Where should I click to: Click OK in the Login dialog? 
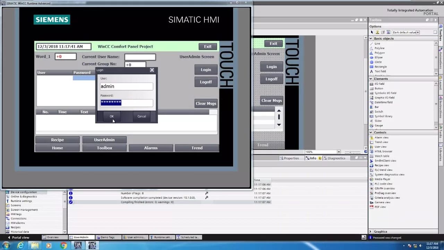[112, 116]
